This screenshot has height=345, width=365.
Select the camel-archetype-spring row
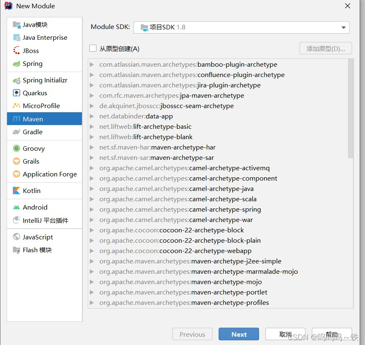[x=218, y=210]
